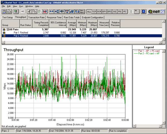This screenshot has width=167, height=134.
Task: Click the Save icon in the toolbar
Action: 4,11
